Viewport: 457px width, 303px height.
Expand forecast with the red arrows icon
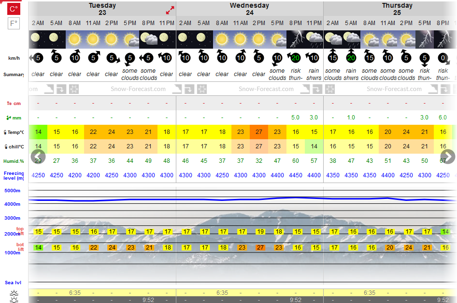point(170,10)
